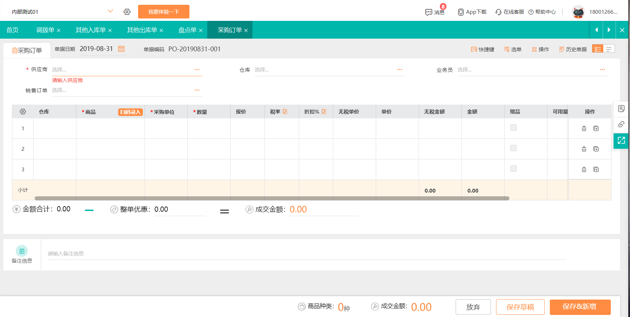Image resolution: width=630 pixels, height=317 pixels.
Task: Switch to the 盘点单 tab
Action: coord(187,30)
